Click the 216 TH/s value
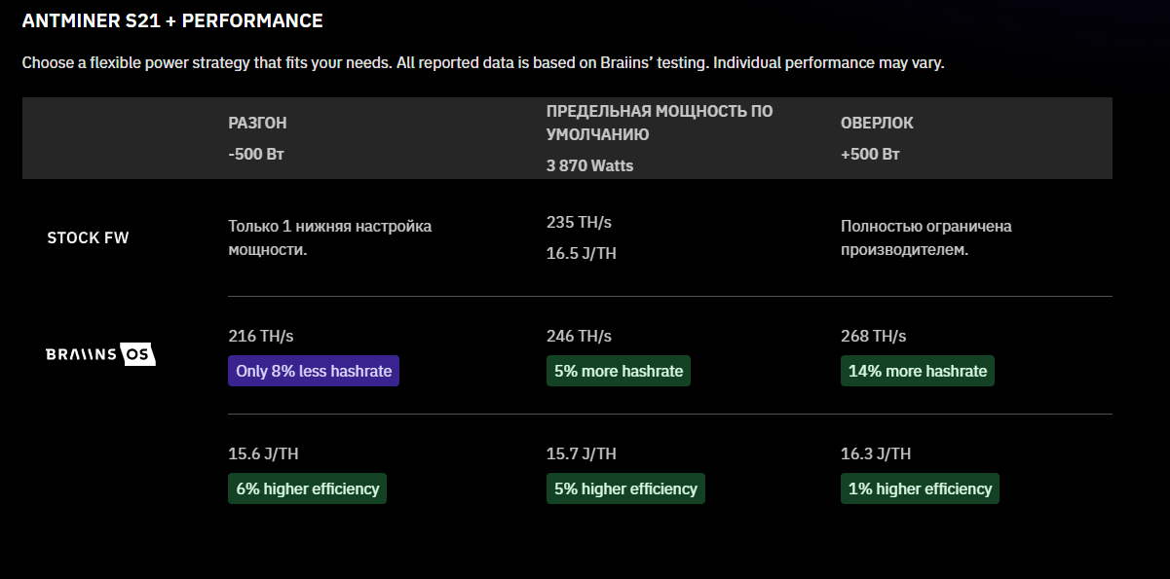1170x579 pixels. (x=260, y=336)
